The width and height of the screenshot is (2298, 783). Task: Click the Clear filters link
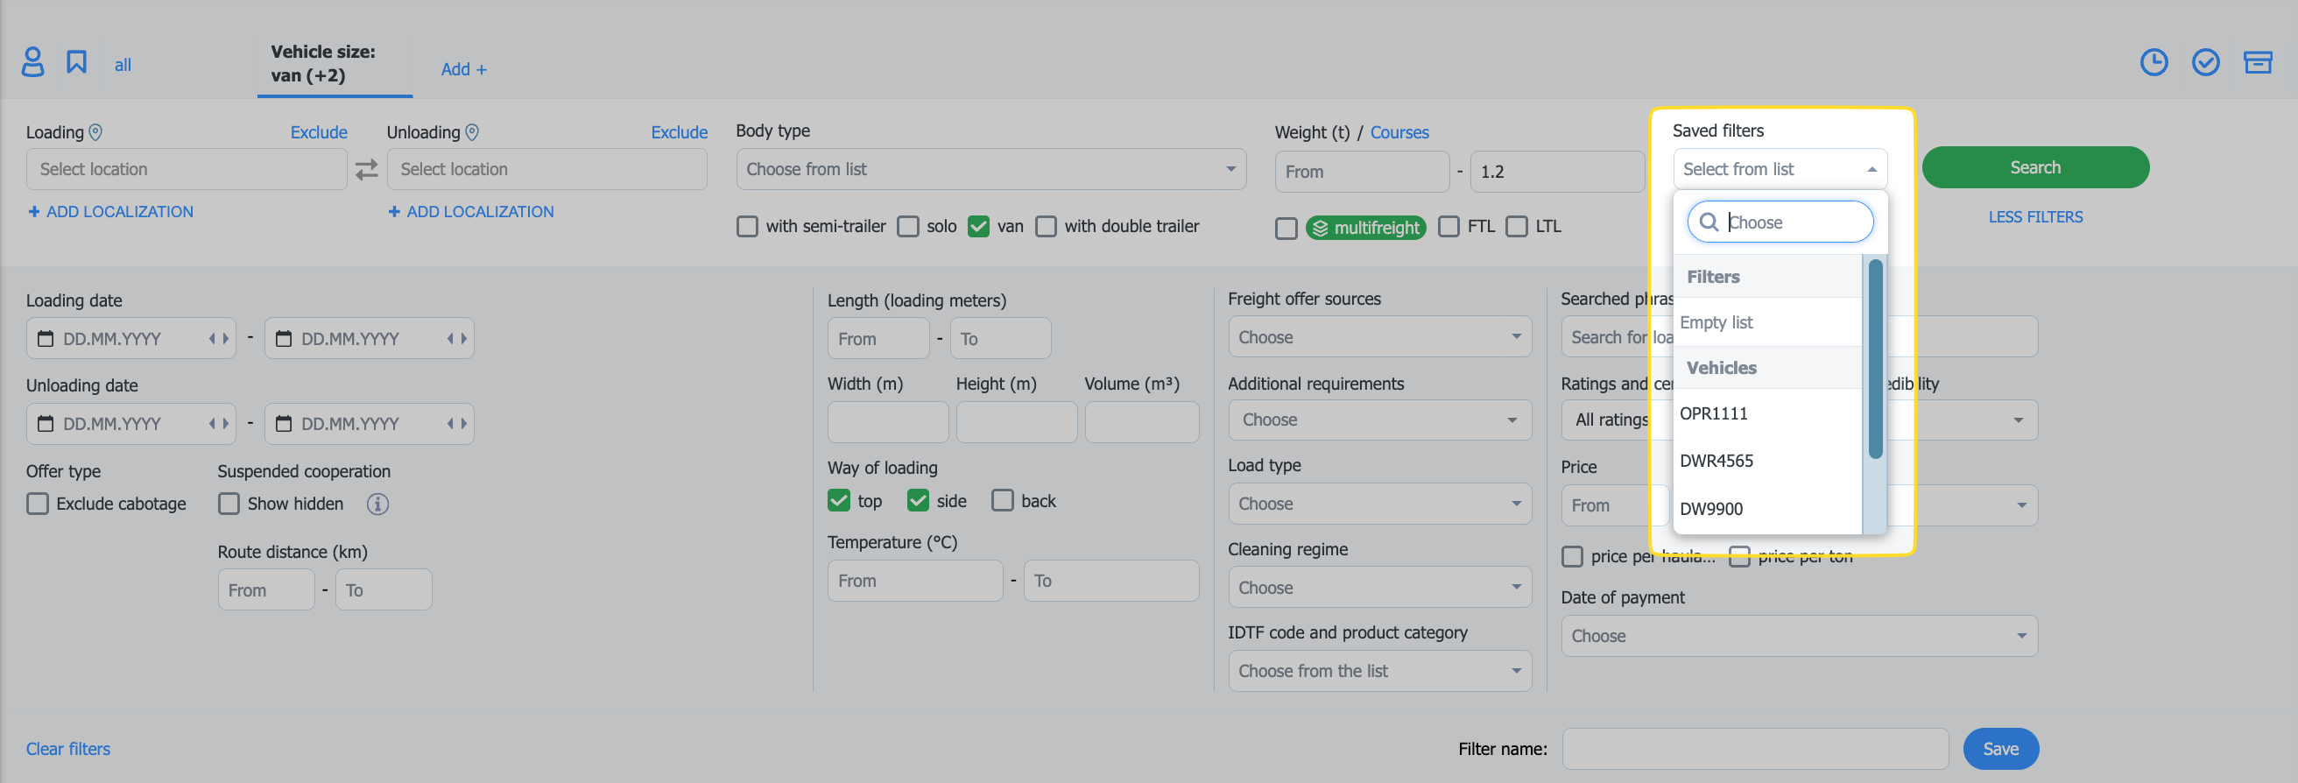[x=67, y=749]
